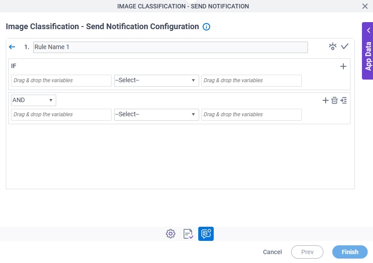Add condition with IF row plus icon
This screenshot has height=263, width=373.
tap(343, 66)
